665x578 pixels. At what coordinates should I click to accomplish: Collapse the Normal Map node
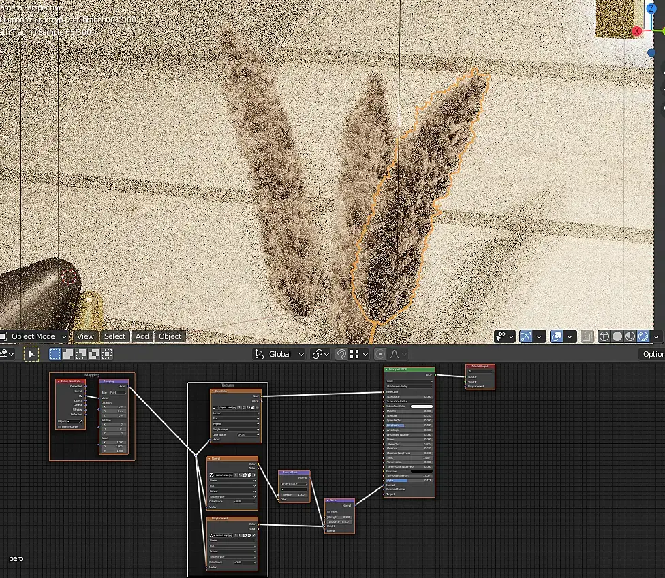pyautogui.click(x=281, y=472)
